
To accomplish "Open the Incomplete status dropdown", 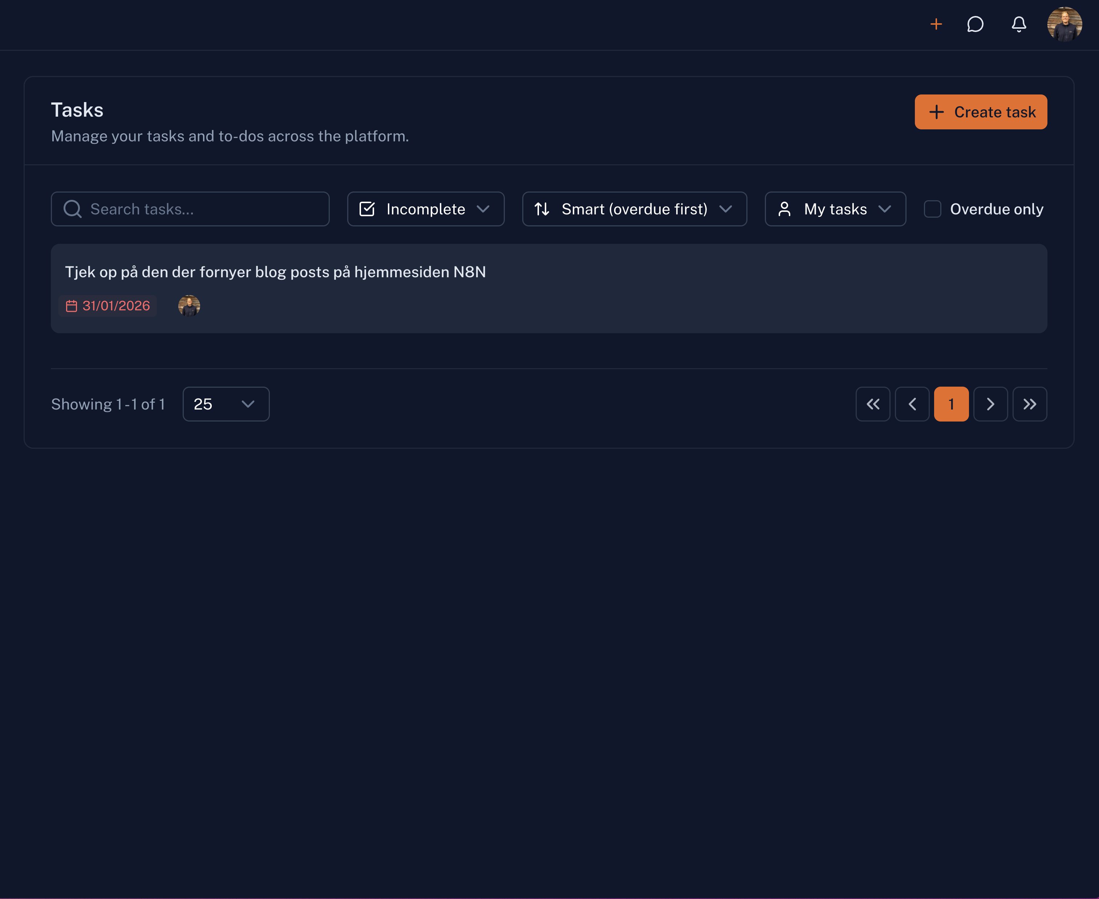I will pyautogui.click(x=426, y=209).
